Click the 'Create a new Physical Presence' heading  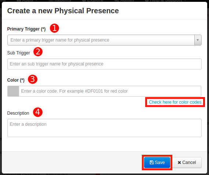pyautogui.click(x=63, y=11)
